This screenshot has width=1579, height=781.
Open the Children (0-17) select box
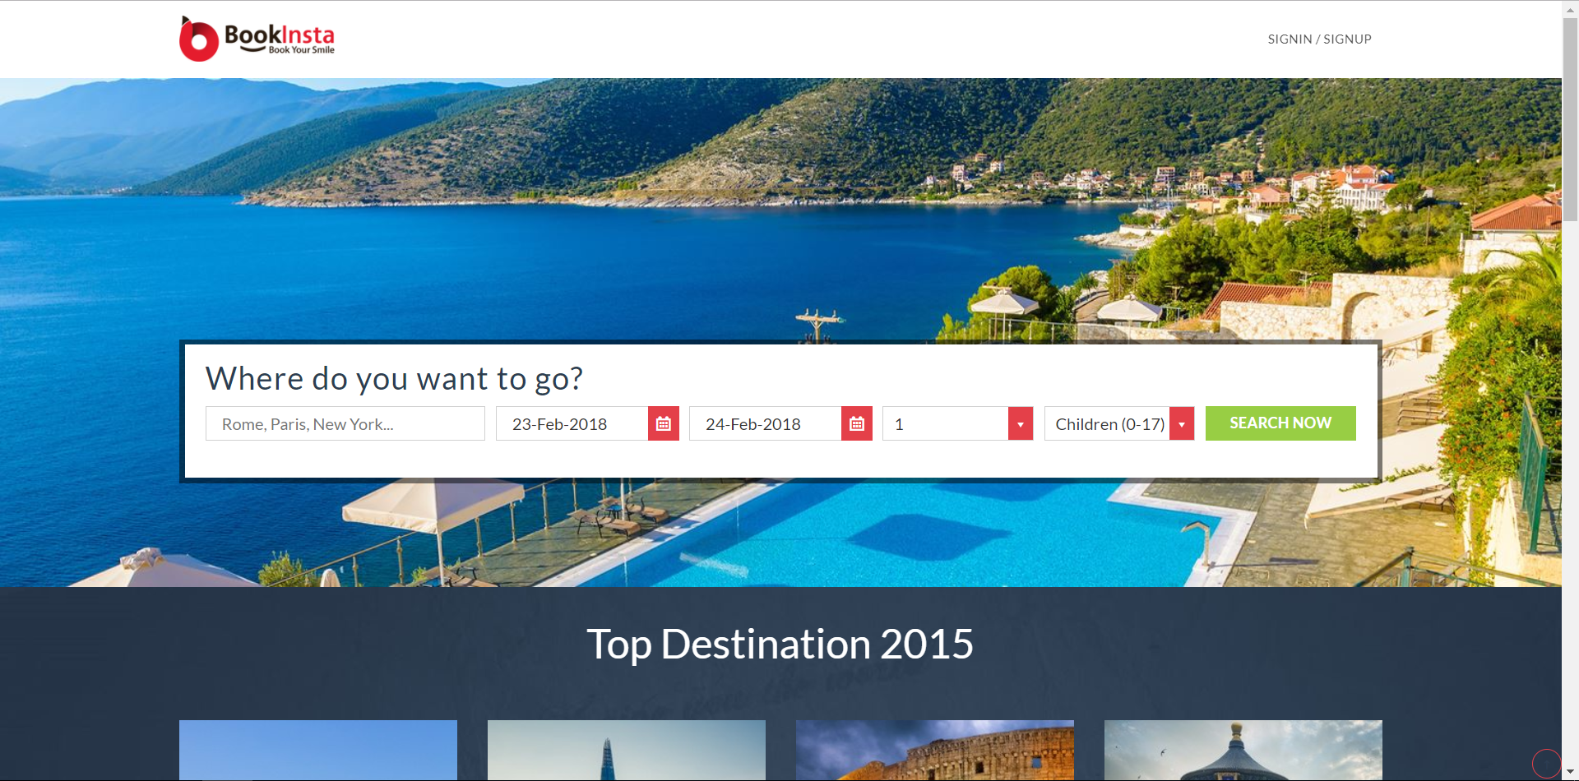tap(1119, 423)
